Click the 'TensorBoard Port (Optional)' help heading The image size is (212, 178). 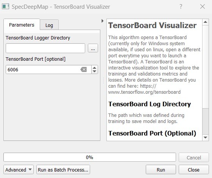click(152, 133)
